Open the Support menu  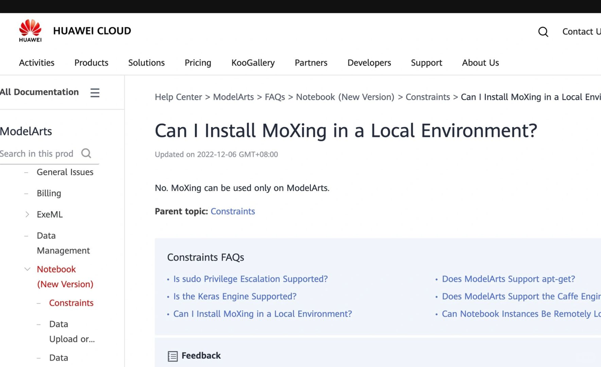click(x=426, y=63)
